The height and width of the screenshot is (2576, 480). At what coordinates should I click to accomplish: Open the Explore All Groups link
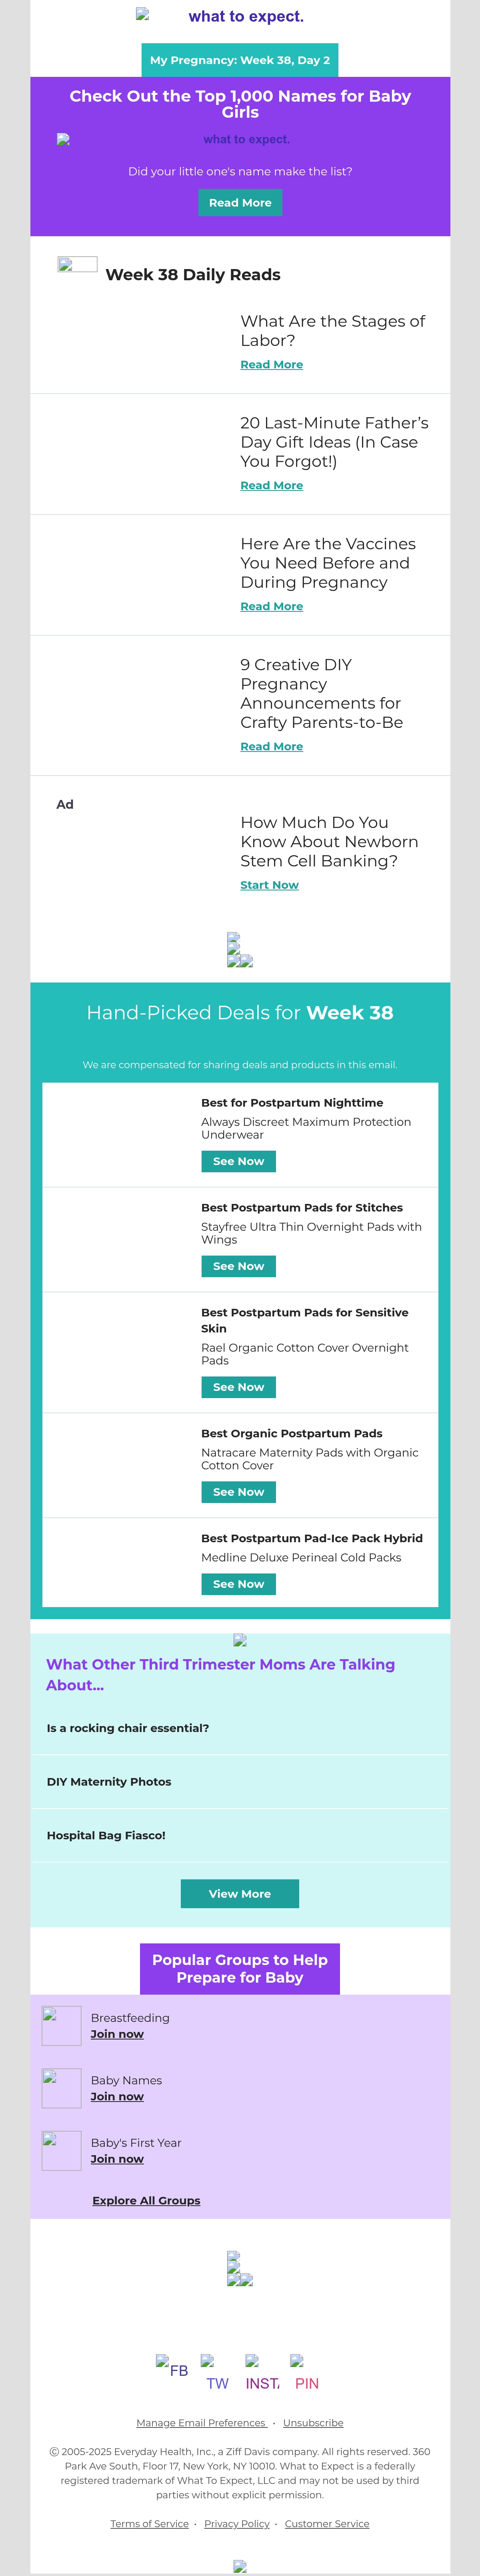146,2200
